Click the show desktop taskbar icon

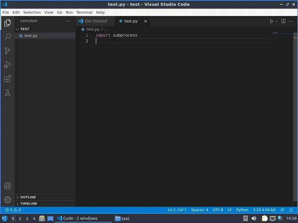point(50,219)
